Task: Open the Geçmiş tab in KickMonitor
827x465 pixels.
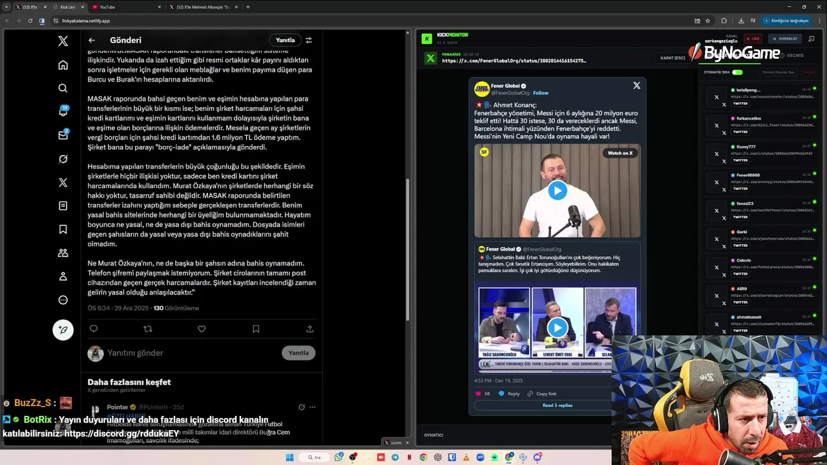Action: [x=792, y=56]
